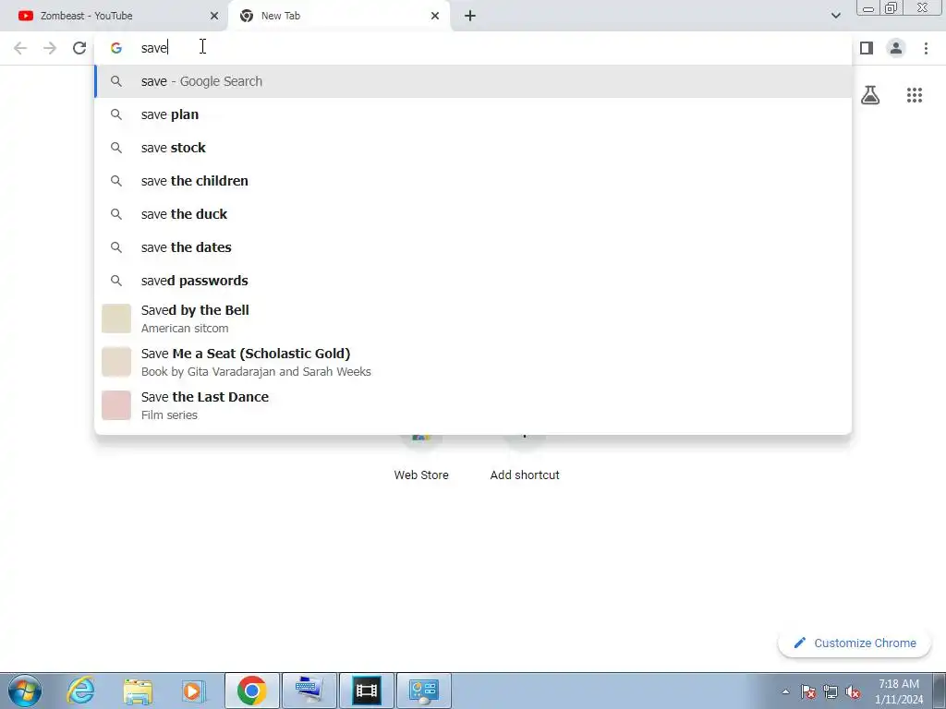The image size is (946, 709).
Task: Open the film strip taskbar app
Action: point(367,691)
